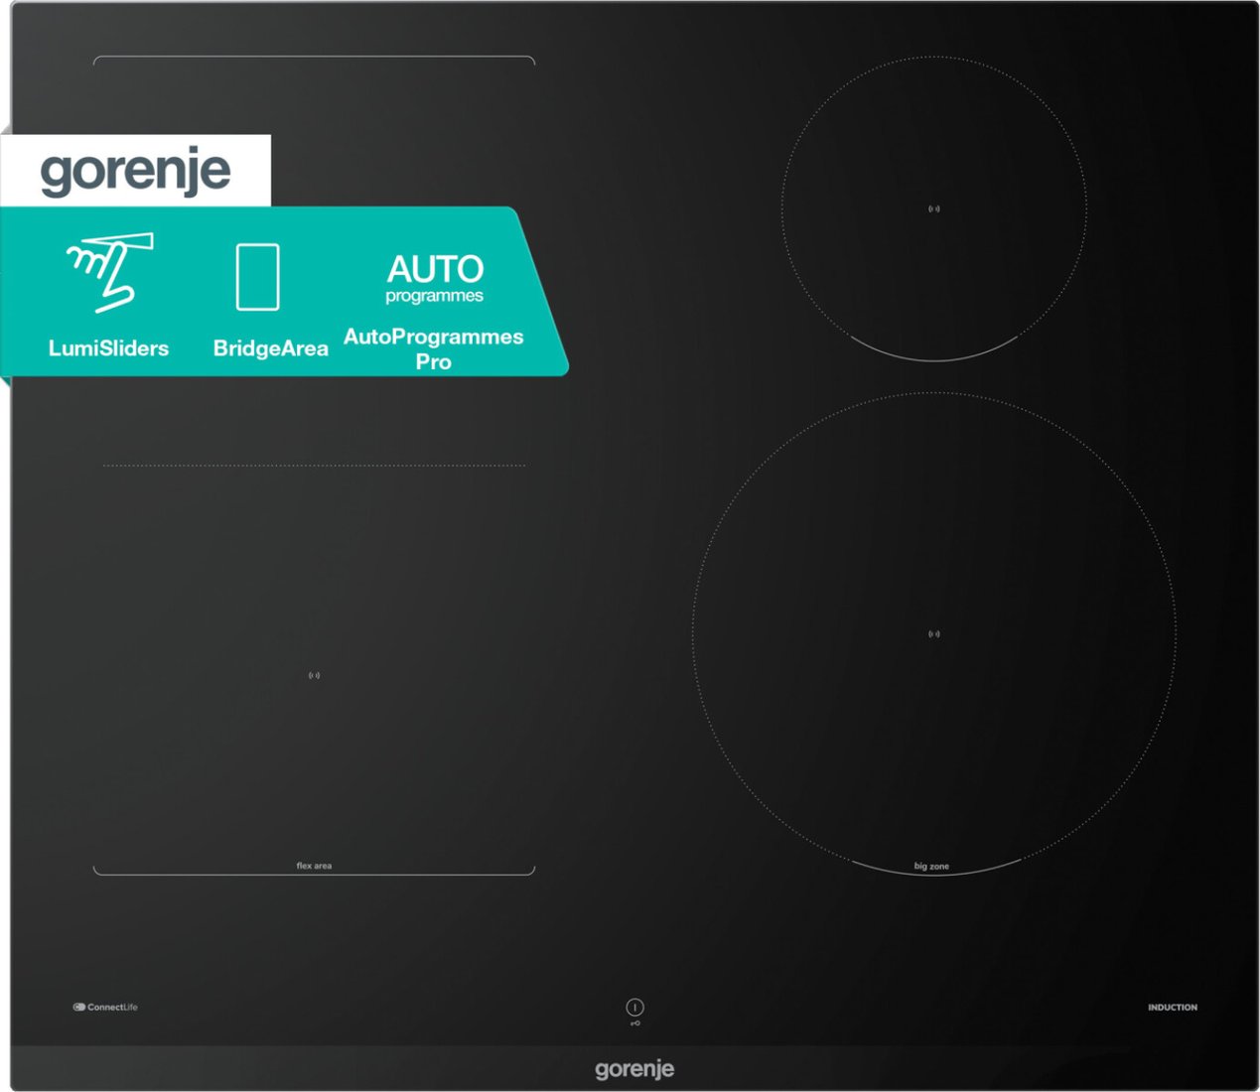The height and width of the screenshot is (1092, 1260).
Task: Click the 'big zone' text label
Action: click(x=931, y=867)
